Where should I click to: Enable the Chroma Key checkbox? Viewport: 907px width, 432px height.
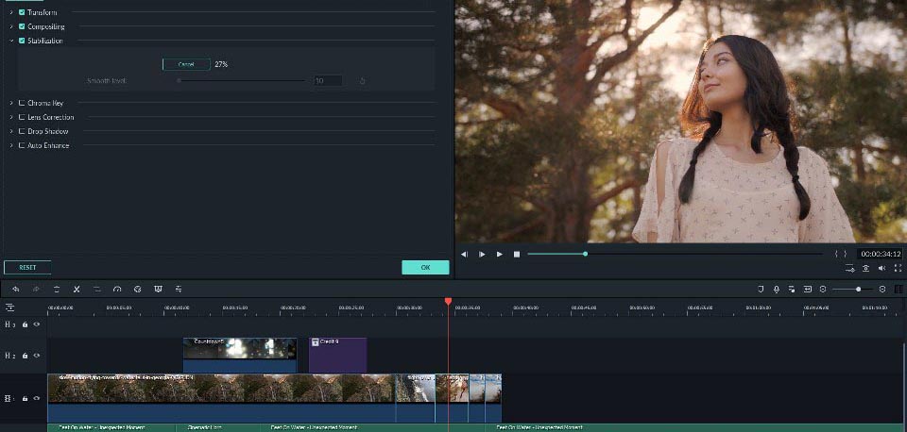tap(22, 103)
